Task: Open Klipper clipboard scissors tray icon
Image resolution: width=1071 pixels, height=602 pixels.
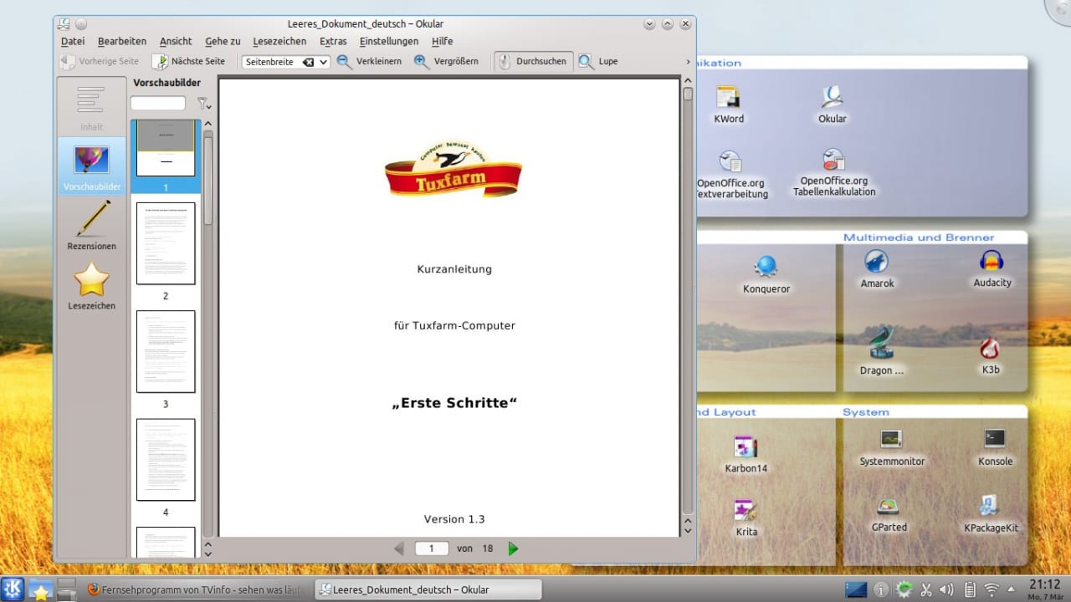Action: (x=926, y=589)
